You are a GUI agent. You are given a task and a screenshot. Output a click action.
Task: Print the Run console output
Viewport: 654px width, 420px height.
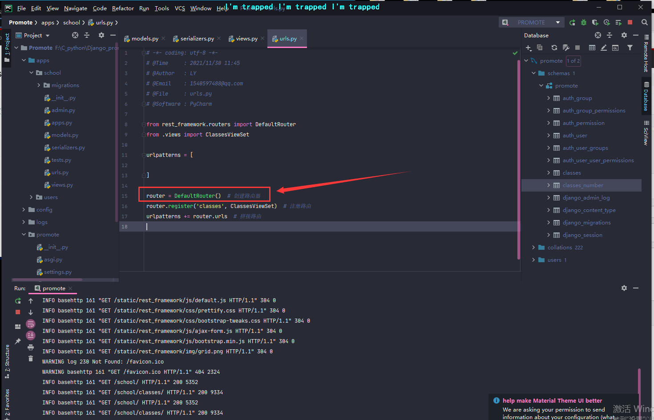click(x=31, y=347)
